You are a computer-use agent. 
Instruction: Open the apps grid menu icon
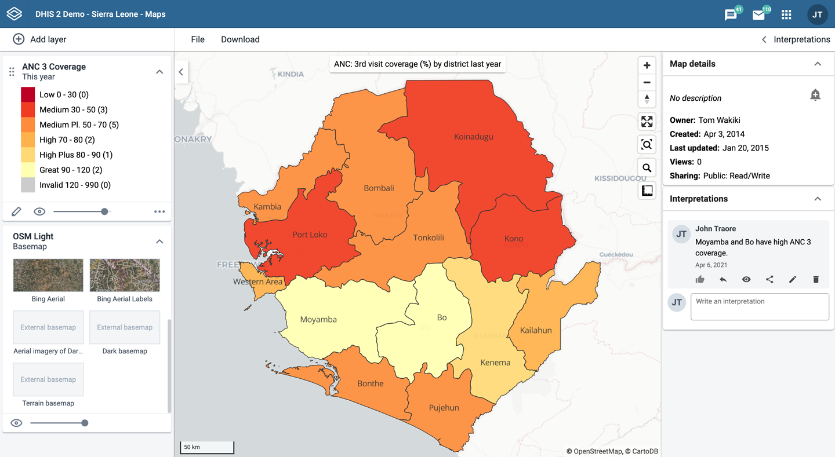click(x=786, y=14)
